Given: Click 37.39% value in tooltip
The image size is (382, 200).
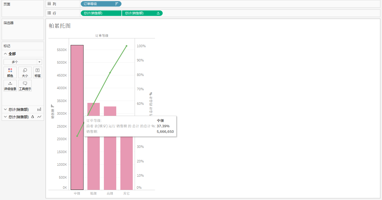Looking at the screenshot, I should (x=163, y=126).
